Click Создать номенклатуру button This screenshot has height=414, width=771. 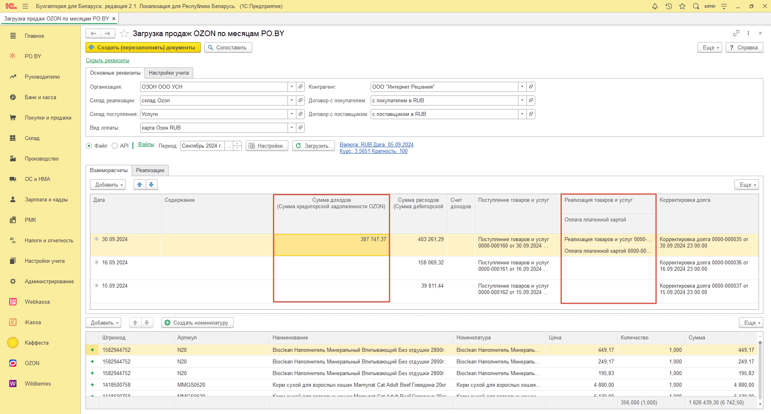pos(198,323)
